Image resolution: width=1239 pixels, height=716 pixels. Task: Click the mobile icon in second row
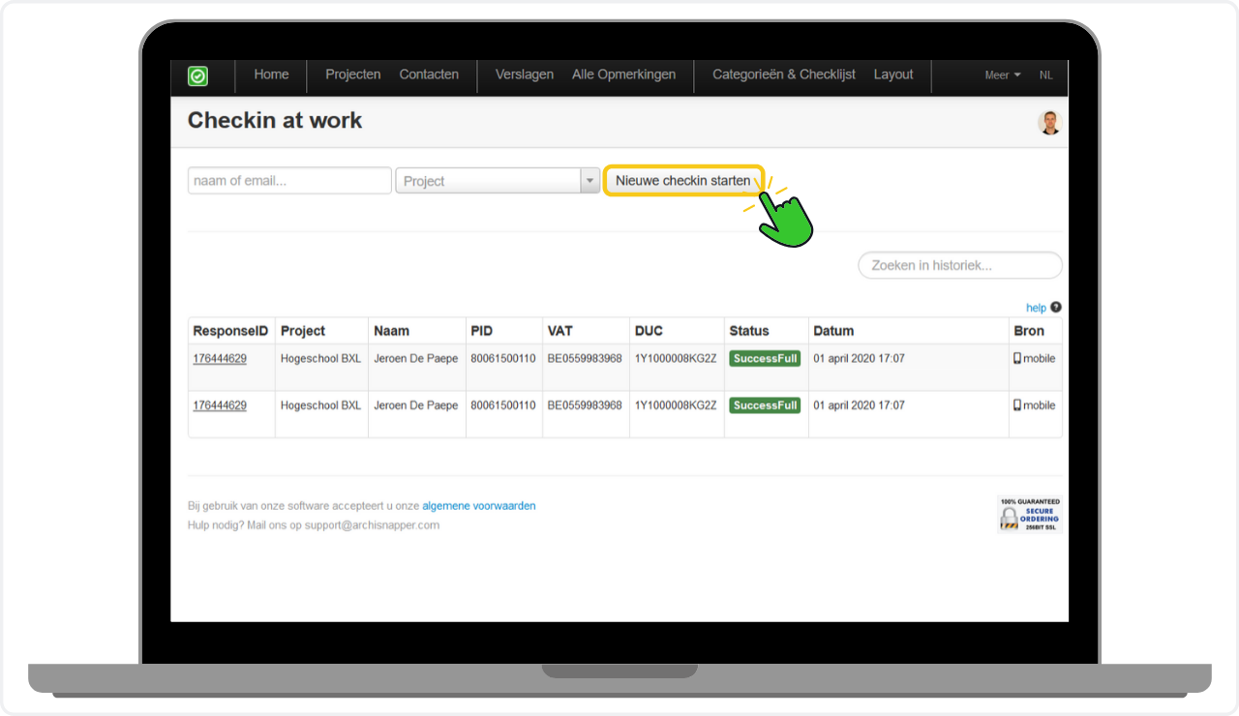[1017, 405]
